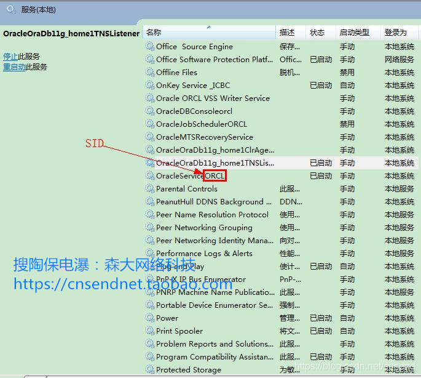
Task: Select the OracleOraDb11g_home1TNSListener row in the list
Action: pyautogui.click(x=281, y=163)
